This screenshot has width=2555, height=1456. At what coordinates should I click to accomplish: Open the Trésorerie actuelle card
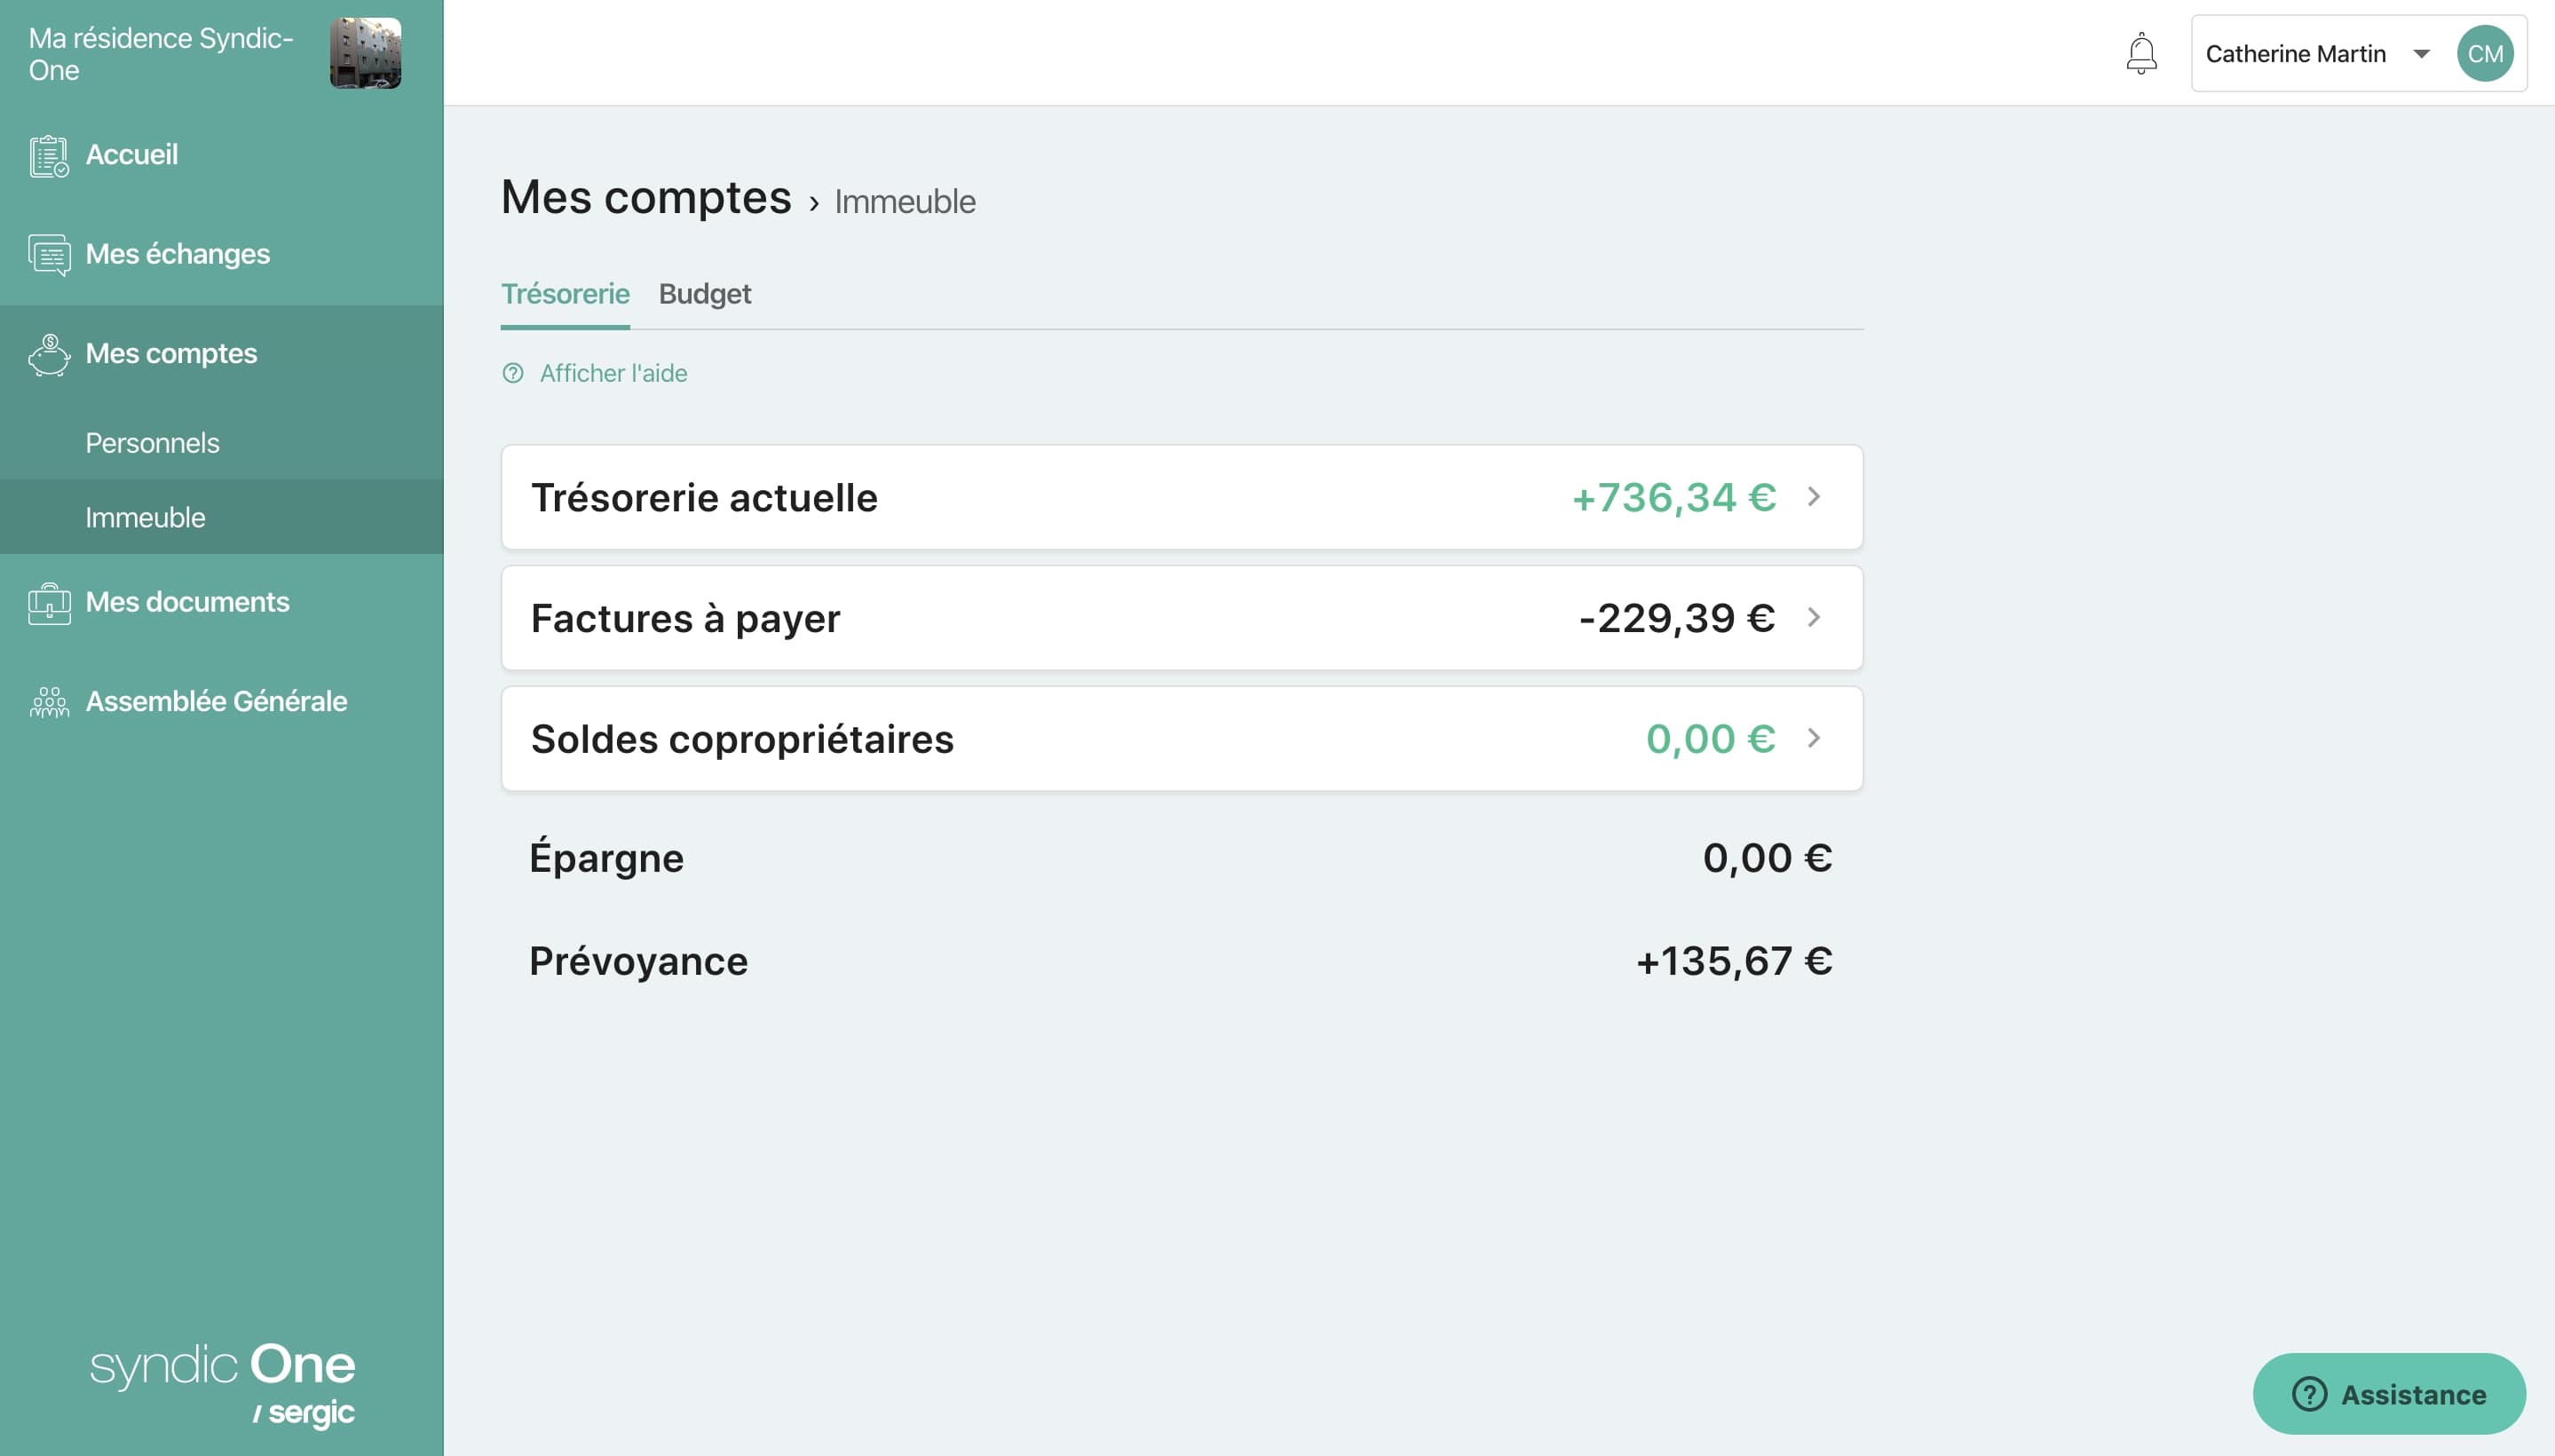coord(1182,497)
